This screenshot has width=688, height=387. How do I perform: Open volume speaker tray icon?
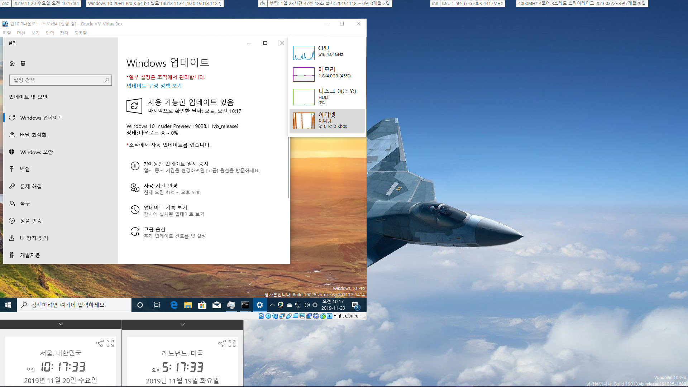(307, 305)
